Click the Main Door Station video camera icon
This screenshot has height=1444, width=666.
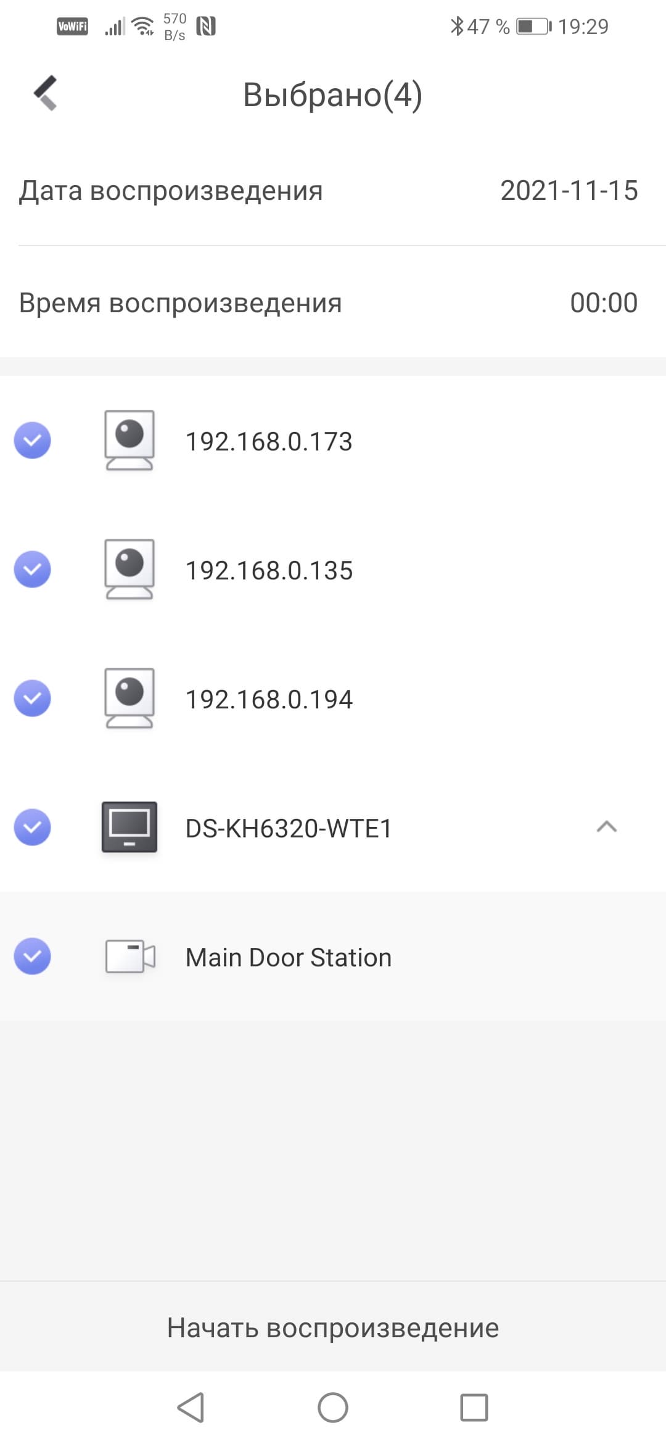click(129, 956)
